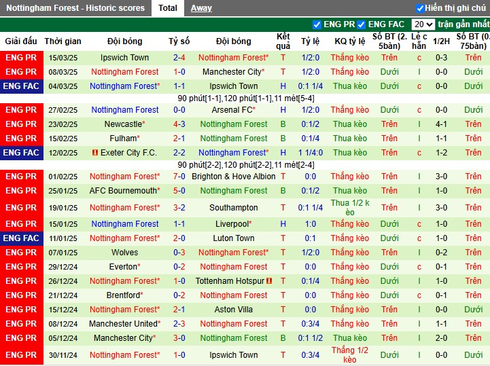The height and width of the screenshot is (366, 490).
Task: Open Arsenal FC team link
Action: click(233, 110)
